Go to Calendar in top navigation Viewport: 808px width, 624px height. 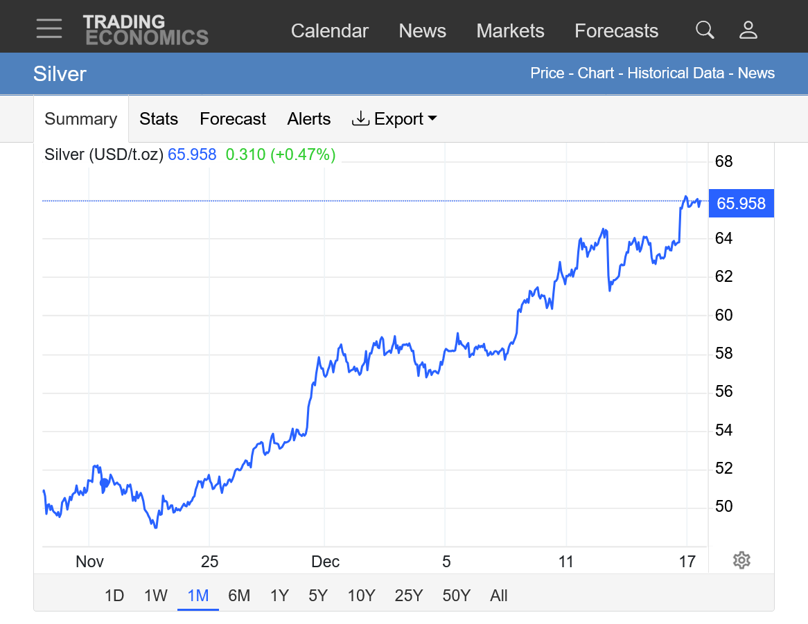coord(330,31)
